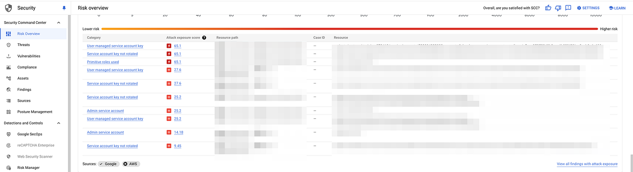The height and width of the screenshot is (172, 633).
Task: Click the Posture Management icon
Action: (x=9, y=112)
